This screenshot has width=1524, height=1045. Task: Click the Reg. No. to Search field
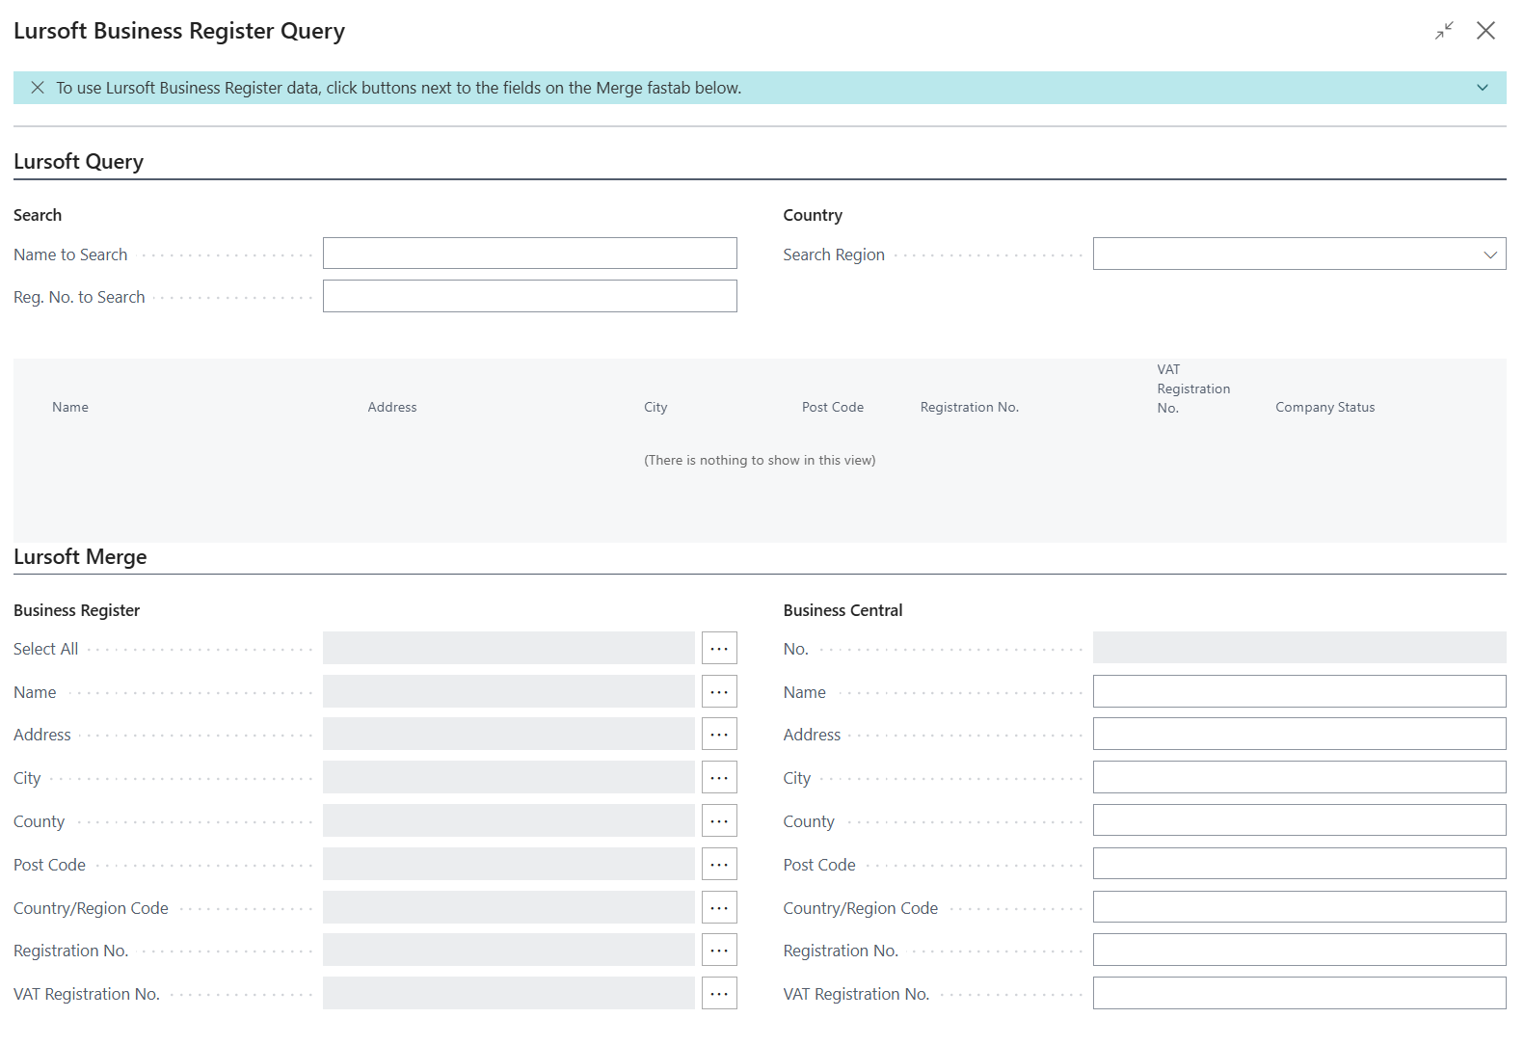(x=530, y=296)
